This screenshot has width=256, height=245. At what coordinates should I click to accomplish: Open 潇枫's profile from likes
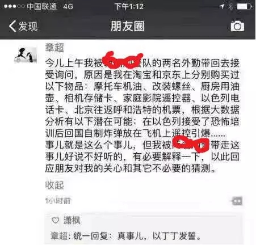click(x=72, y=220)
